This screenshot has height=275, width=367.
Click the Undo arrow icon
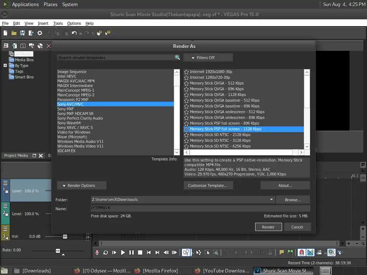point(74,33)
